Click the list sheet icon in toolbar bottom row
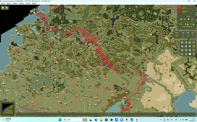The image size is (197, 122). (x=190, y=54)
